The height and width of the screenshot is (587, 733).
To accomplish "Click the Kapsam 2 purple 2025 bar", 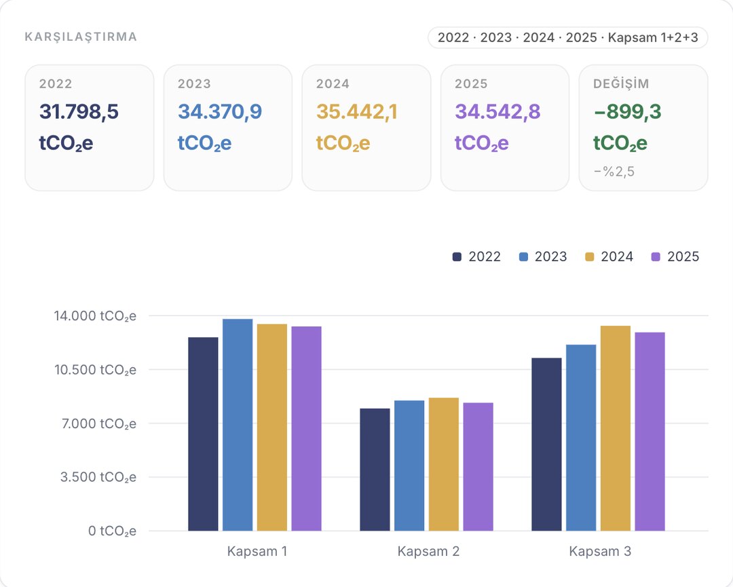I will tap(478, 467).
